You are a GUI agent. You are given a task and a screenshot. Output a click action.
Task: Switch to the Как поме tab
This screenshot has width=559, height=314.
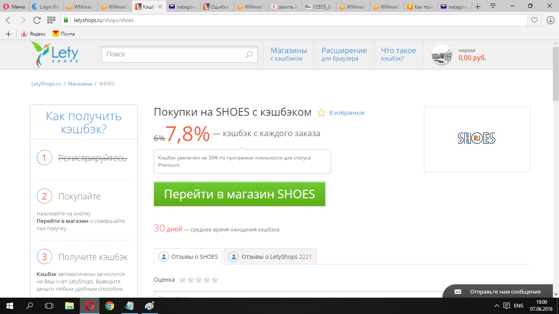pos(421,7)
